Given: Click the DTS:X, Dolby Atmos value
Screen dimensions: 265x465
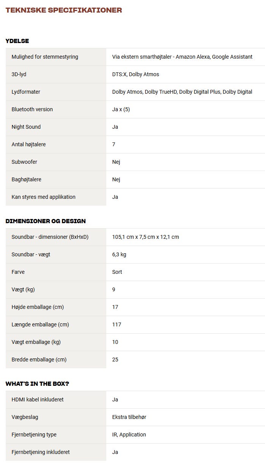Looking at the screenshot, I should [x=136, y=74].
